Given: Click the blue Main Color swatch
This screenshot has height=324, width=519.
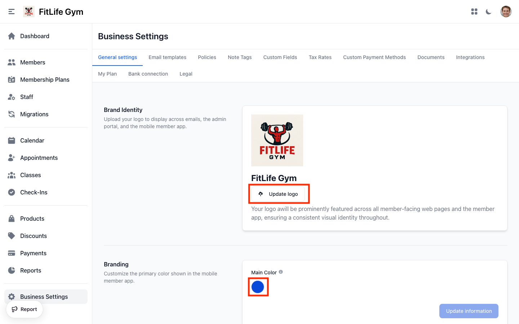Looking at the screenshot, I should click(258, 287).
